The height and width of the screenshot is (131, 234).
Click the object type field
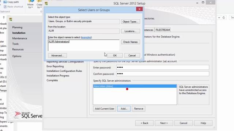pyautogui.click(x=84, y=21)
